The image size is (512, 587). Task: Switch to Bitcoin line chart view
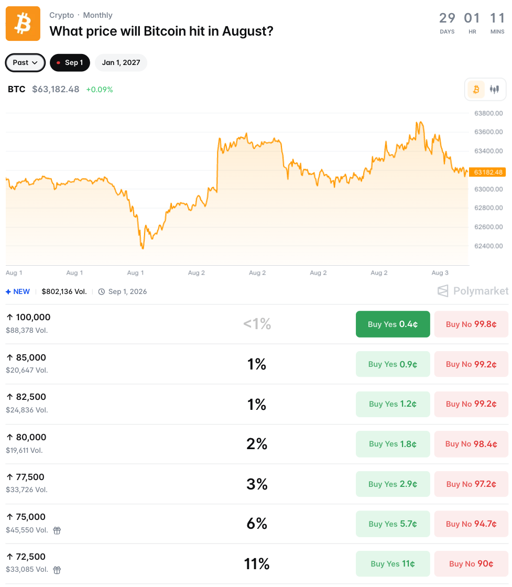pos(476,90)
